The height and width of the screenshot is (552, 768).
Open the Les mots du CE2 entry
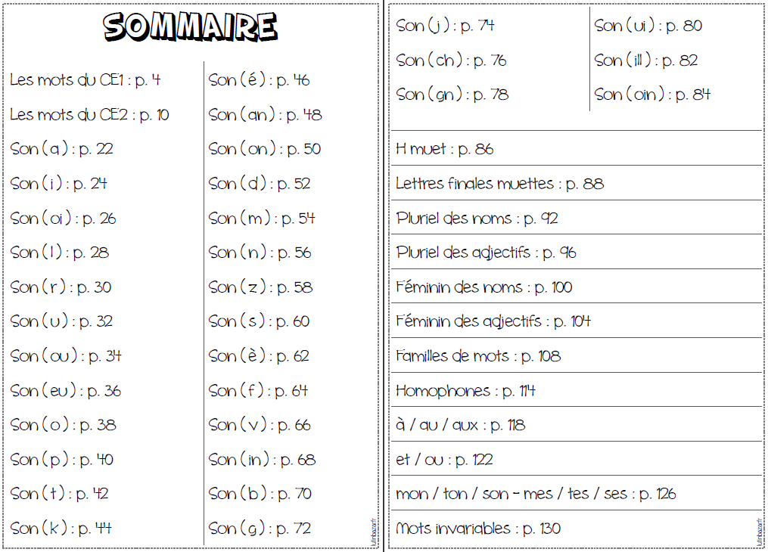coord(89,114)
